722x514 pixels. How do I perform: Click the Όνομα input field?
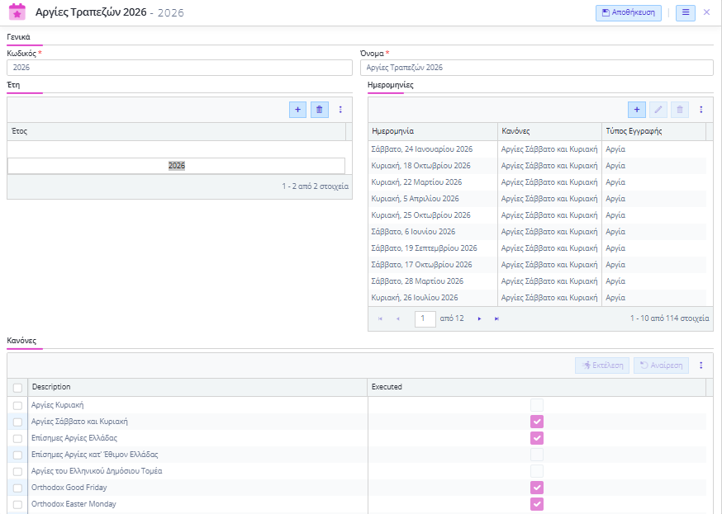click(536, 68)
